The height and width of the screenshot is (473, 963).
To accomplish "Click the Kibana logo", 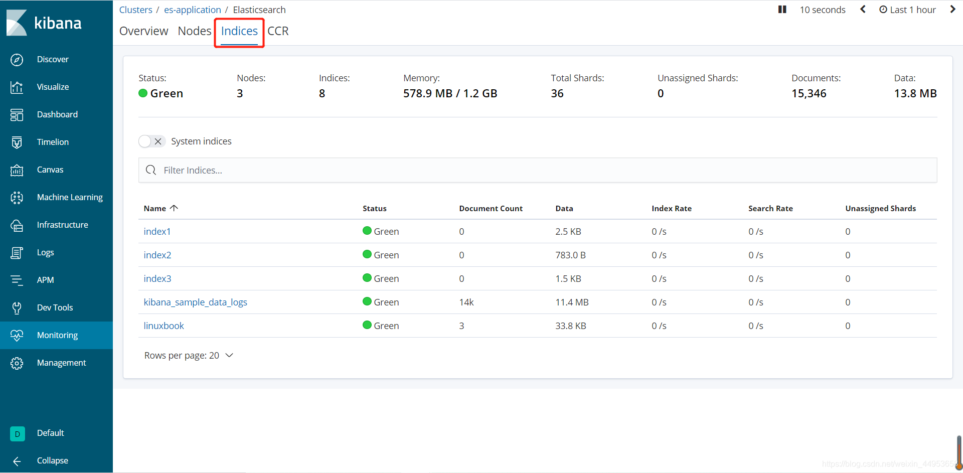I will (x=44, y=23).
